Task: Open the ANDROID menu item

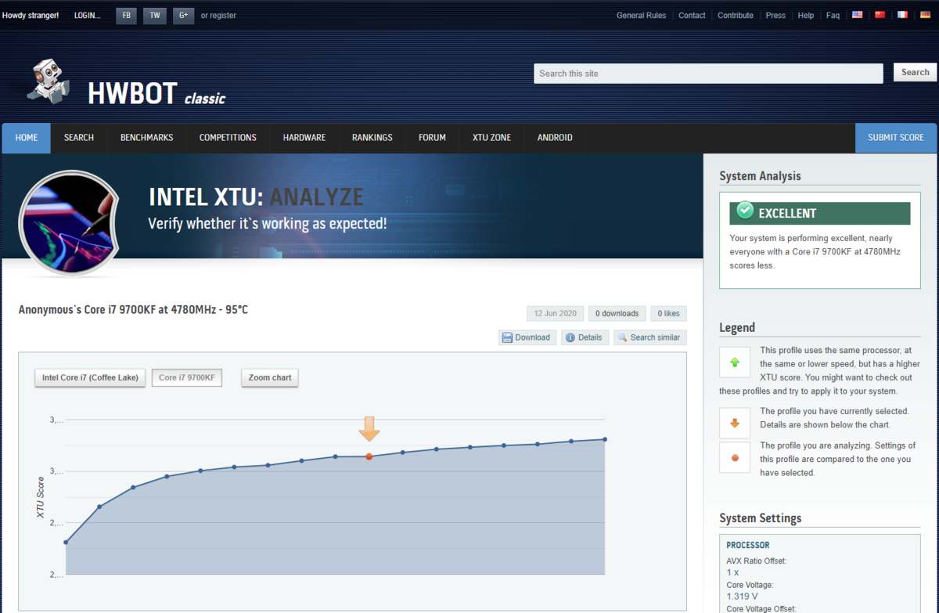Action: tap(555, 138)
